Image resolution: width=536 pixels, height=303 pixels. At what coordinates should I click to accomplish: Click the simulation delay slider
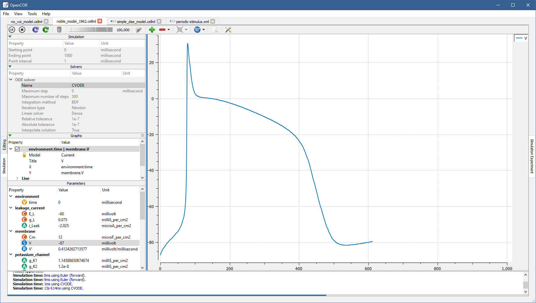click(x=90, y=30)
